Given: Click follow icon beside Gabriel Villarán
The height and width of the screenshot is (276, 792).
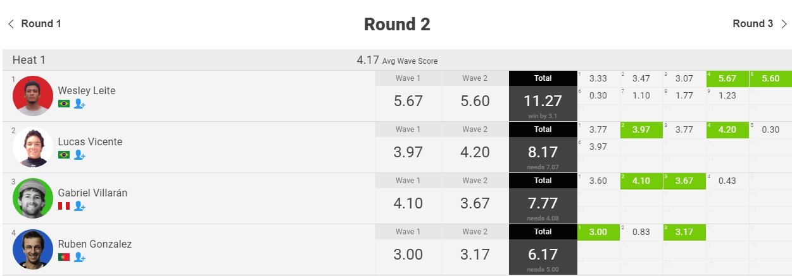Looking at the screenshot, I should [x=80, y=206].
